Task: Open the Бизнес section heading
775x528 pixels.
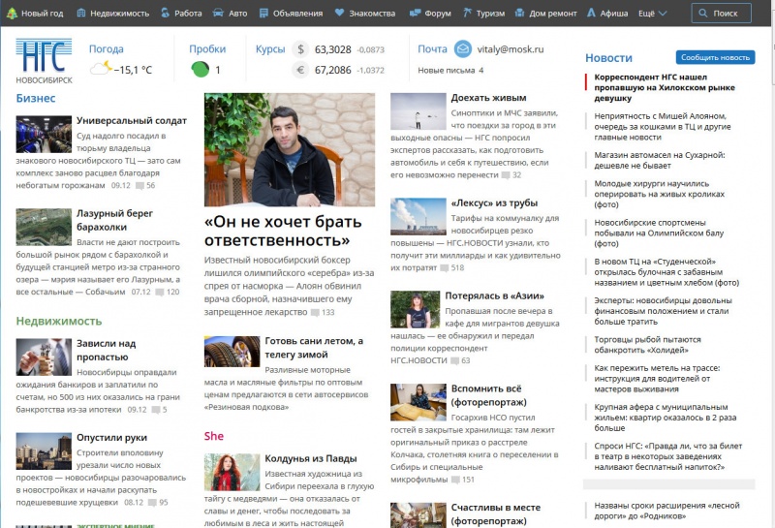Action: 36,98
